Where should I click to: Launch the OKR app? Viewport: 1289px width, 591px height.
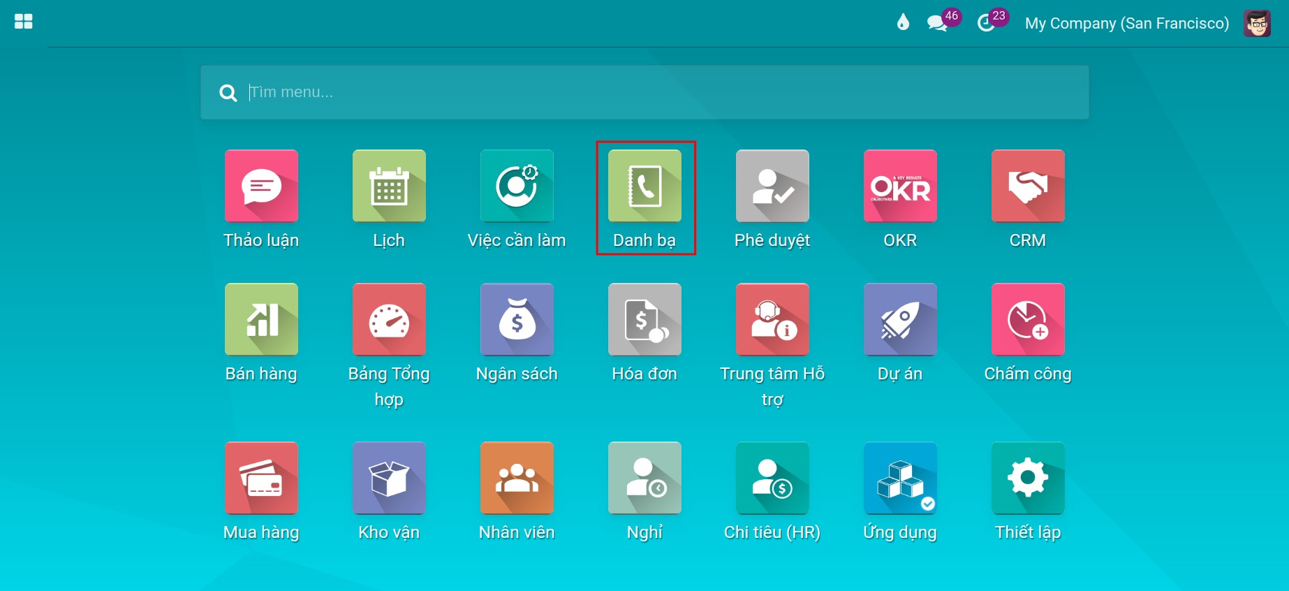point(900,186)
